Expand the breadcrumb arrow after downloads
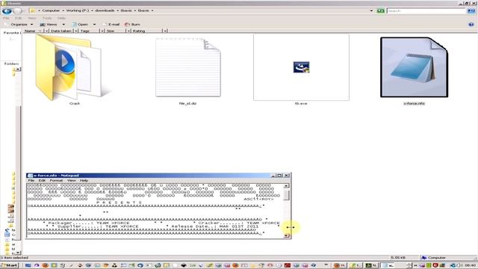The height and width of the screenshot is (269, 478). [x=118, y=10]
